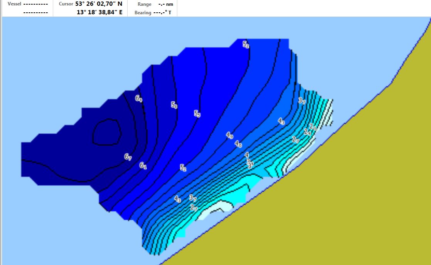
Task: Pick the 6.1 depth sounding
Action: (x=143, y=166)
